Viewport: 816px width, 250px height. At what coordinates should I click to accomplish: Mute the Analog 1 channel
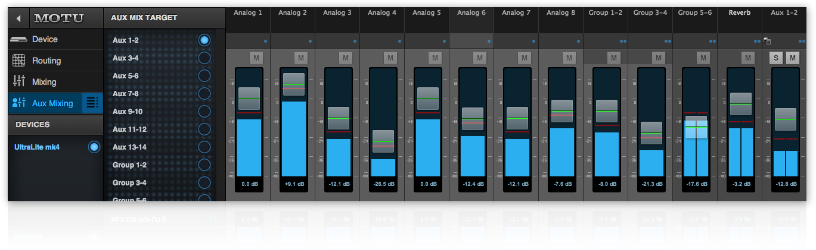tap(256, 58)
